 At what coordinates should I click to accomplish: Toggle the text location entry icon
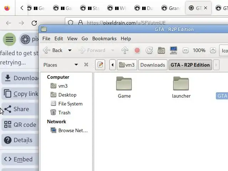pos(100,65)
